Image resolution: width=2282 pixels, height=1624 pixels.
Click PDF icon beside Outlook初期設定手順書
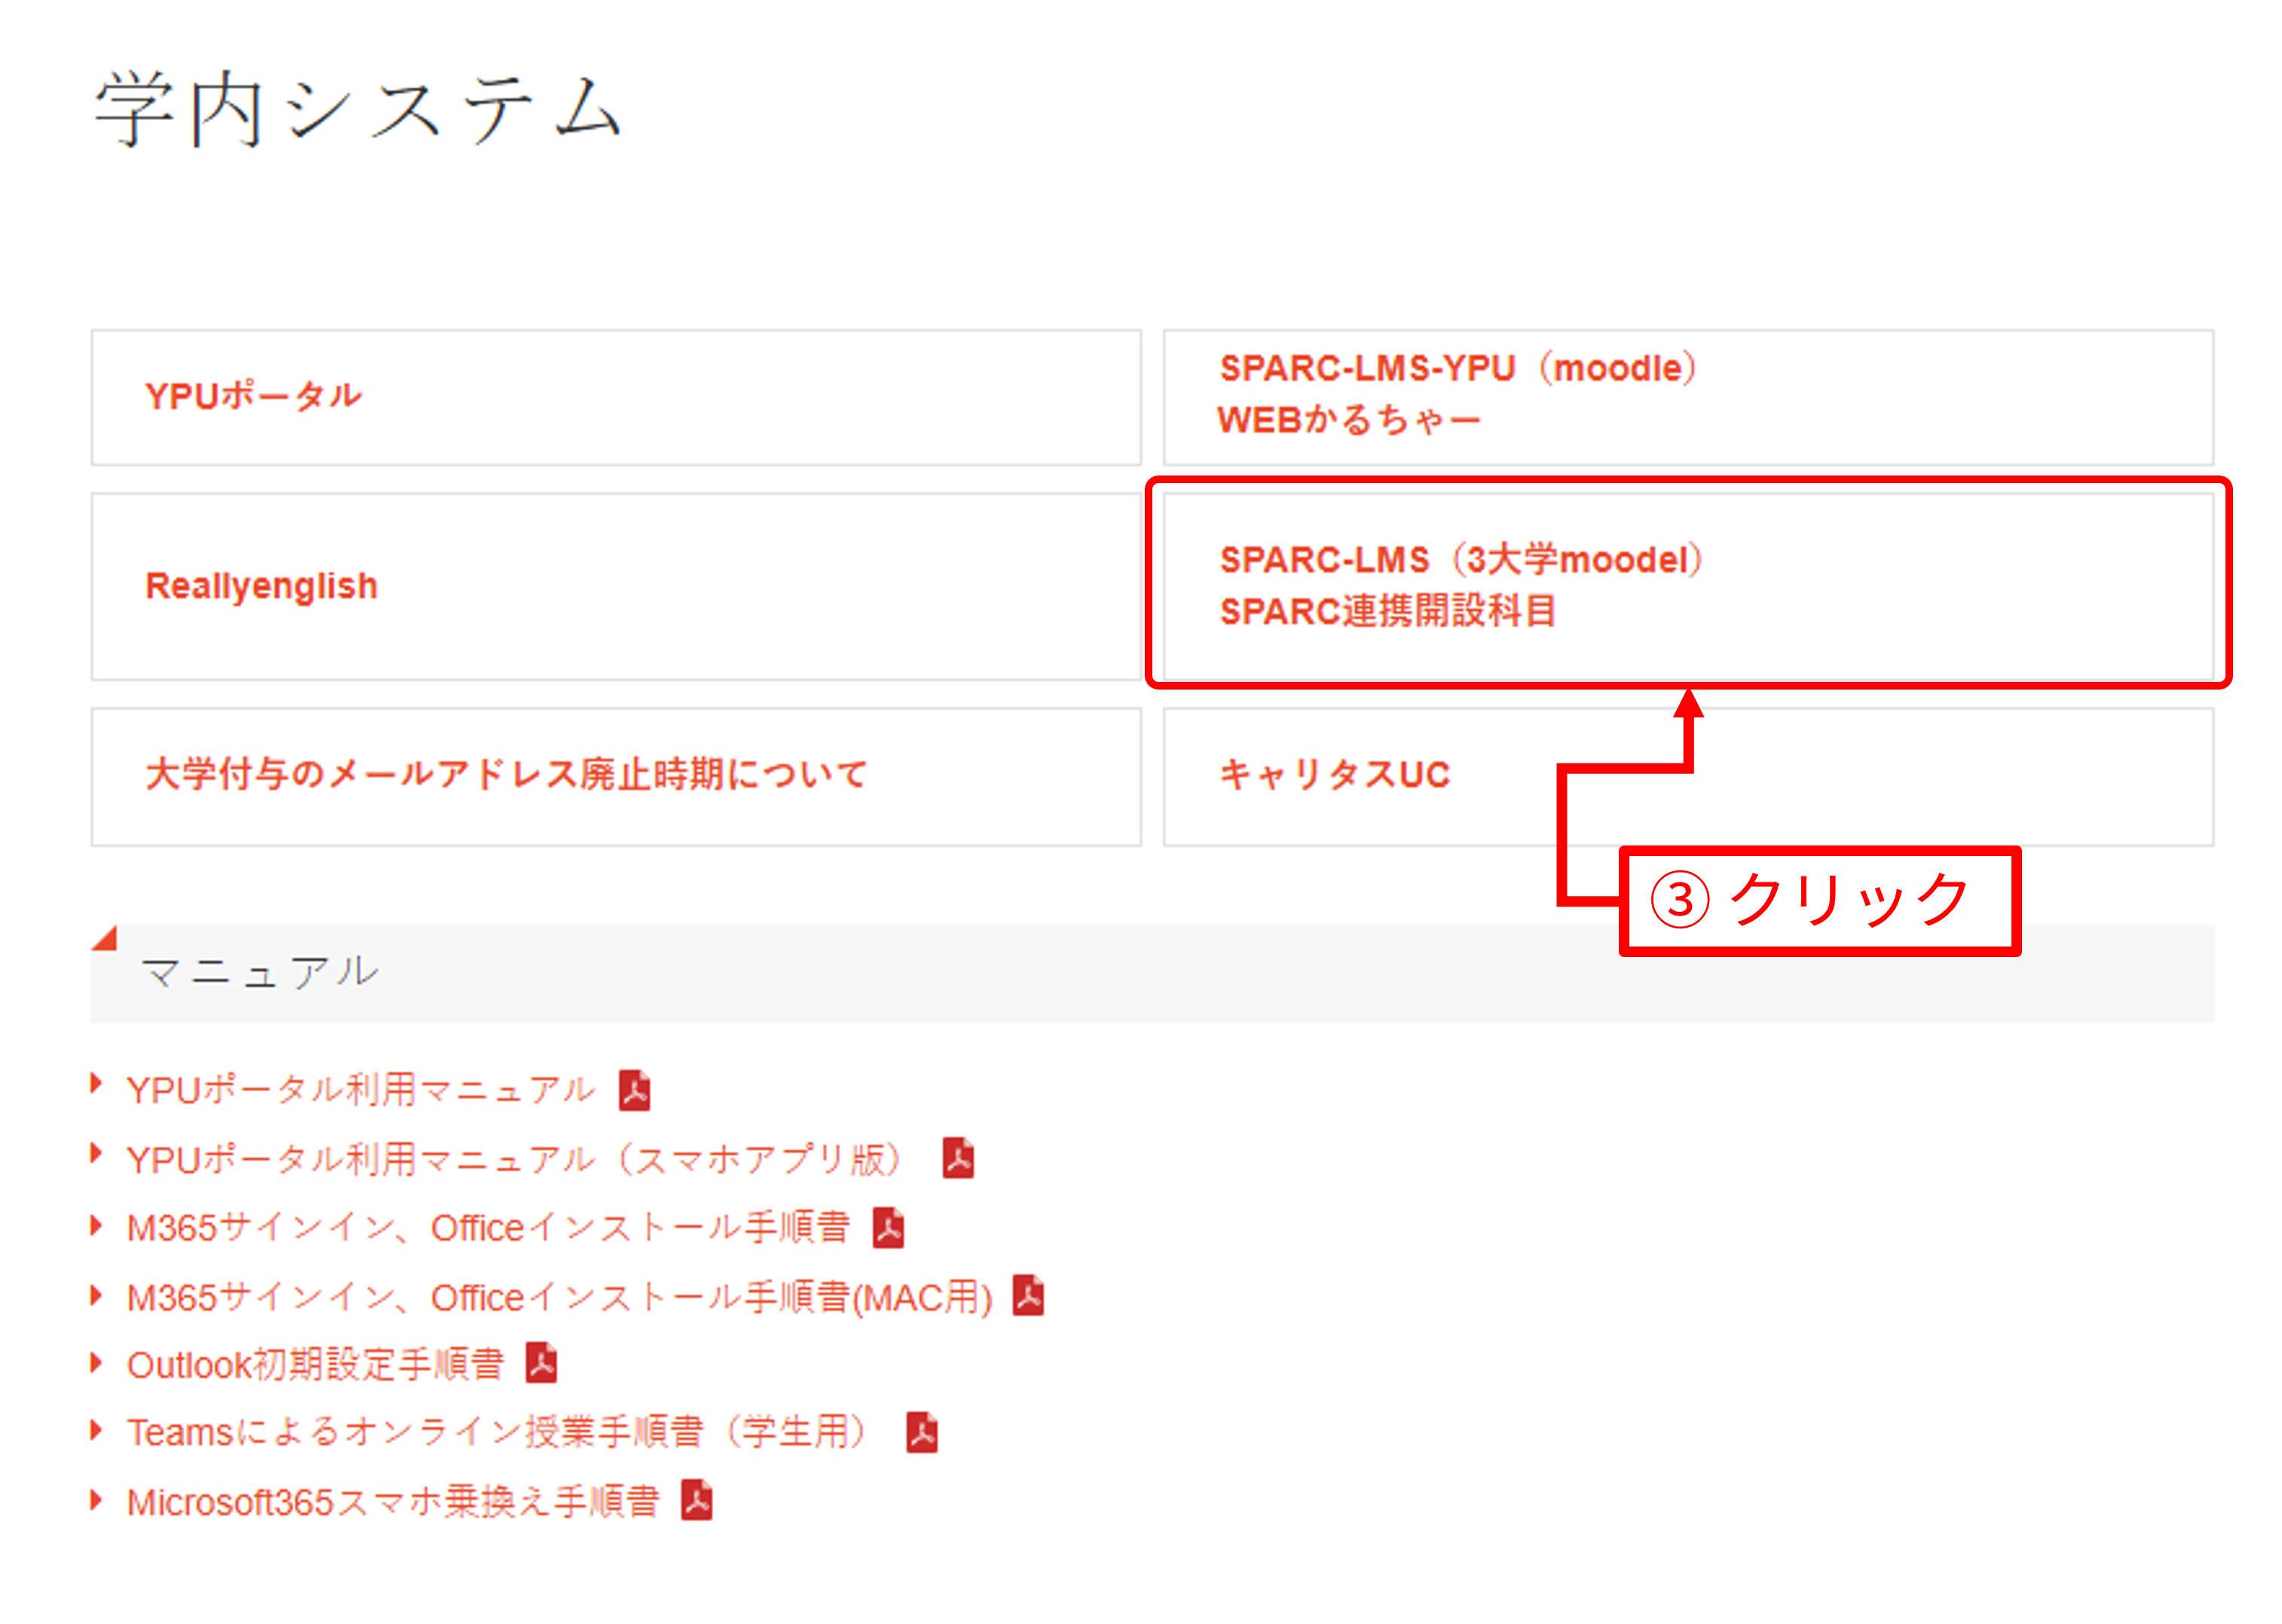[541, 1363]
